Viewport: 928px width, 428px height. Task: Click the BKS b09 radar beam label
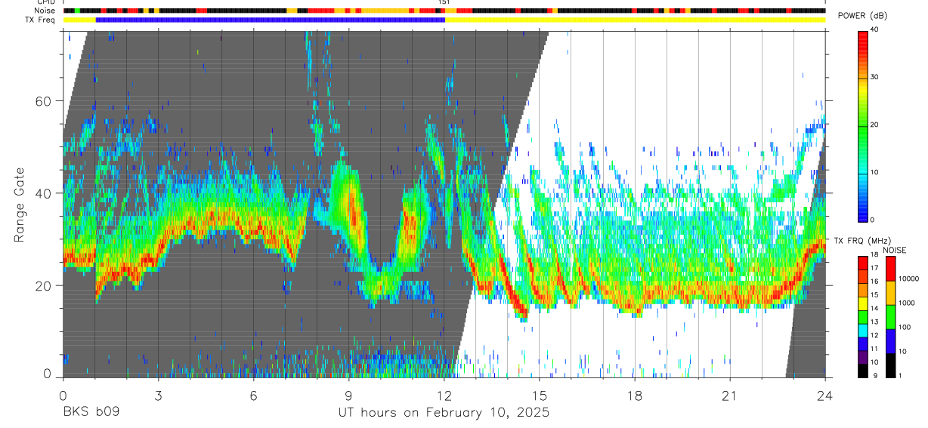click(91, 413)
